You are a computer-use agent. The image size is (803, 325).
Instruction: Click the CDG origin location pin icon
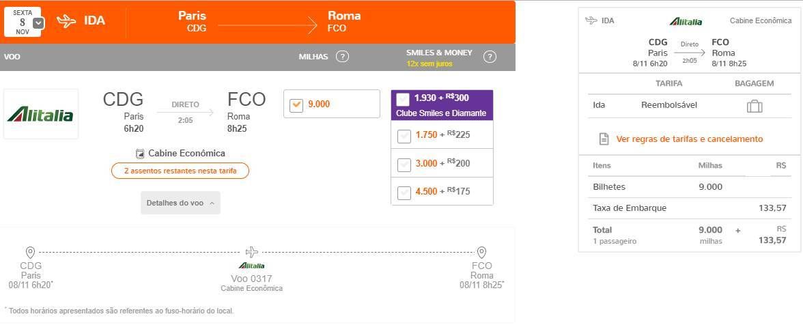point(30,253)
